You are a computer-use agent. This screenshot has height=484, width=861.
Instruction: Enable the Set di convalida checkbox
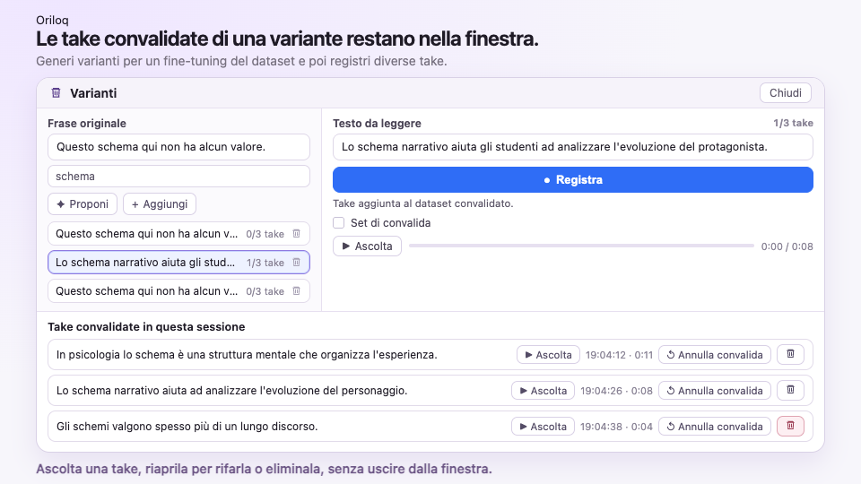339,223
